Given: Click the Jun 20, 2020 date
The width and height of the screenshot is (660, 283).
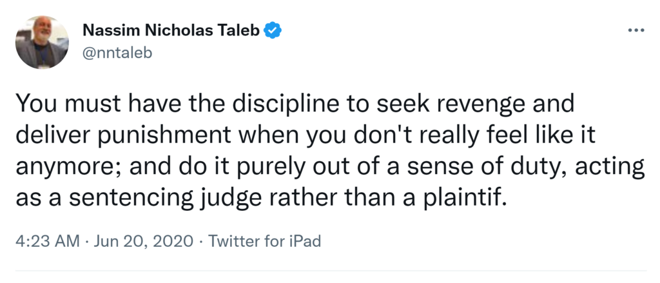Looking at the screenshot, I should (142, 242).
